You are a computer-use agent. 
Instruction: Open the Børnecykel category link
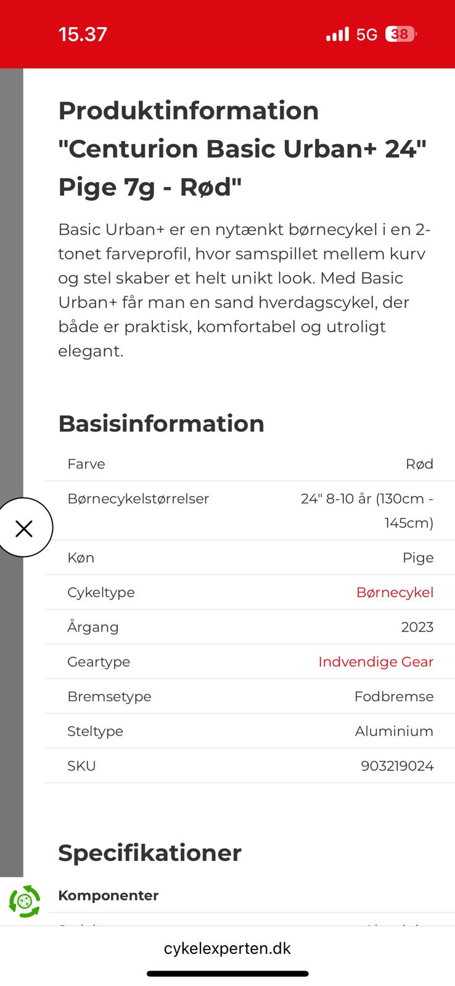pos(395,592)
